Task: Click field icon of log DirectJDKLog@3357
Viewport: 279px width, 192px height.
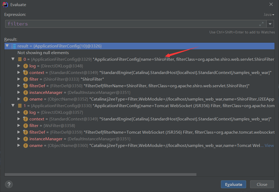Action: pyautogui.click(x=26, y=112)
